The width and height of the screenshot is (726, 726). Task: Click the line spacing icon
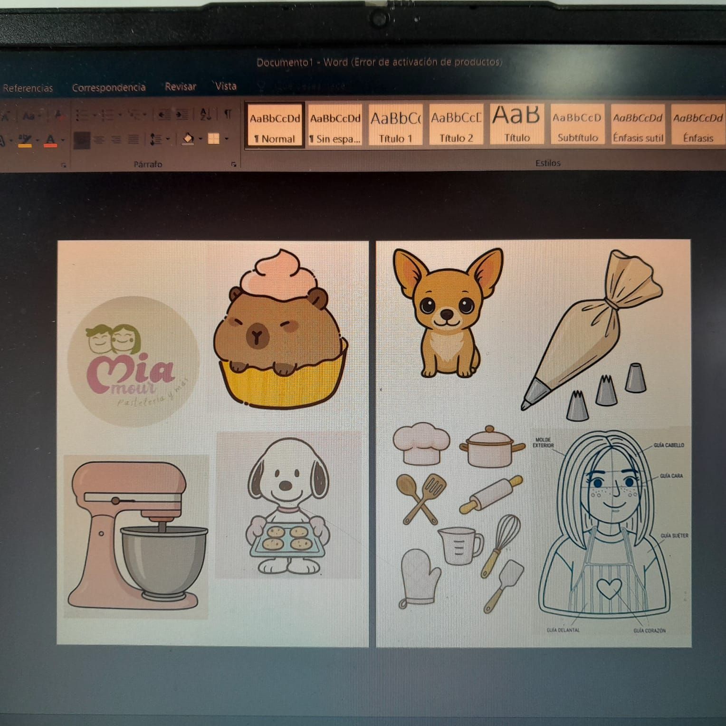[155, 139]
